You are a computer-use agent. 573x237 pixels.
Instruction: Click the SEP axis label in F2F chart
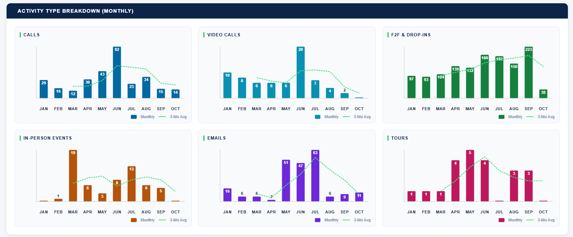coord(529,109)
